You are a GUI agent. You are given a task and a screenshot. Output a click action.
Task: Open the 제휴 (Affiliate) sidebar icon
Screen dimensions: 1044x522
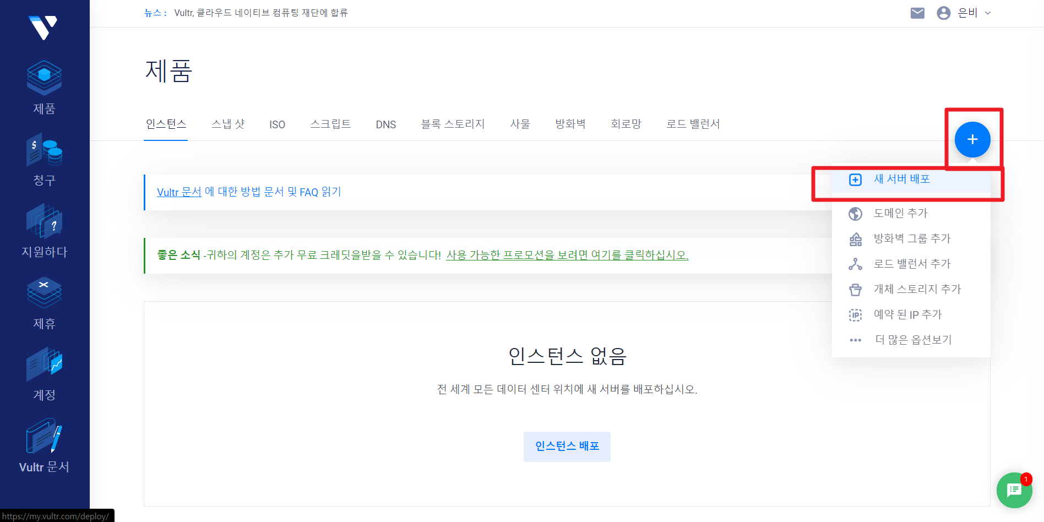(x=44, y=292)
